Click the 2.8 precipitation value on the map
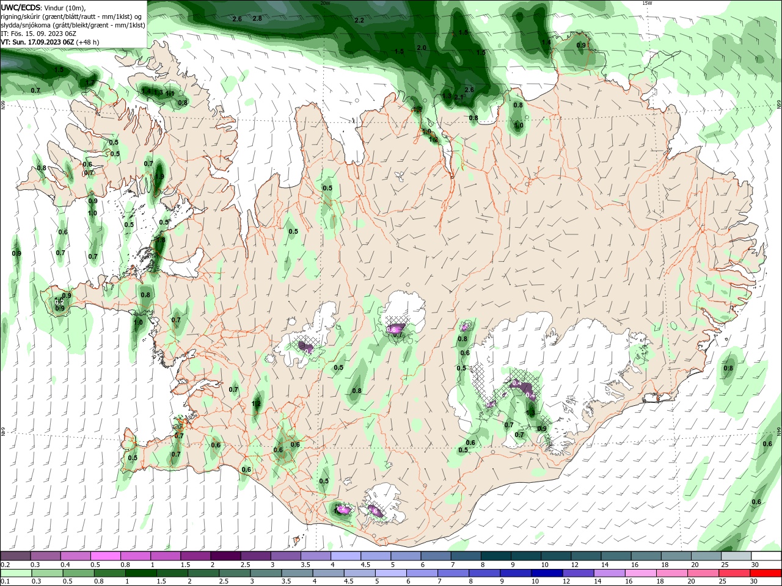 coord(257,18)
